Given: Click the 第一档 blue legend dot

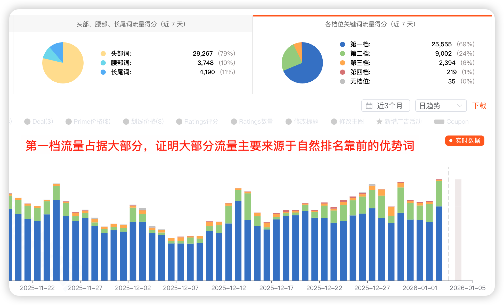Looking at the screenshot, I should tap(343, 44).
